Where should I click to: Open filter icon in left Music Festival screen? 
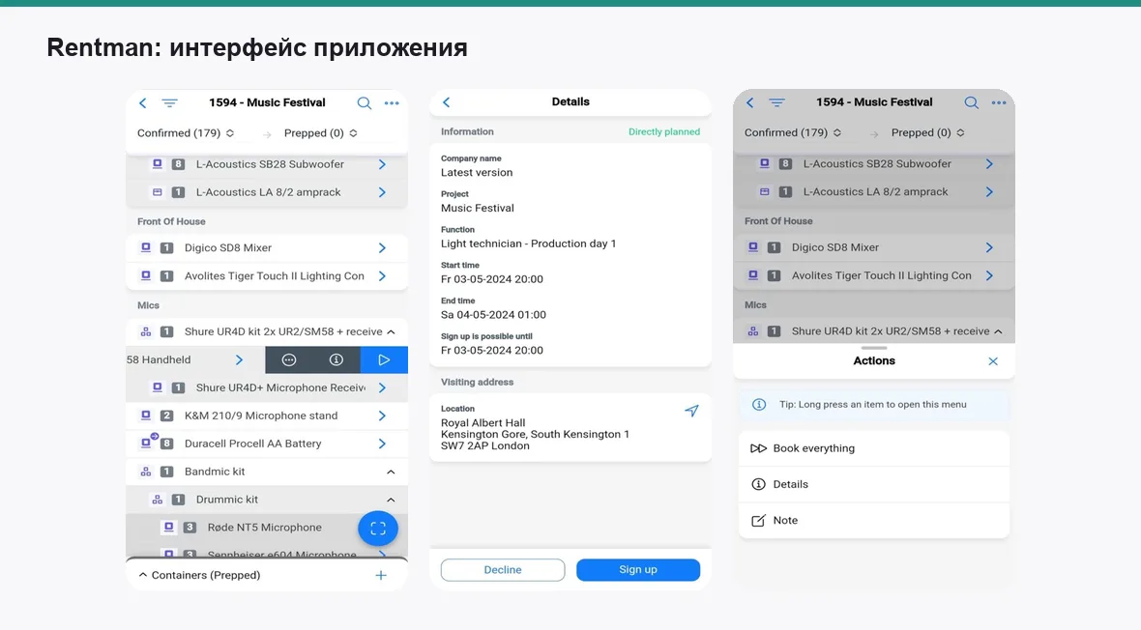click(169, 103)
